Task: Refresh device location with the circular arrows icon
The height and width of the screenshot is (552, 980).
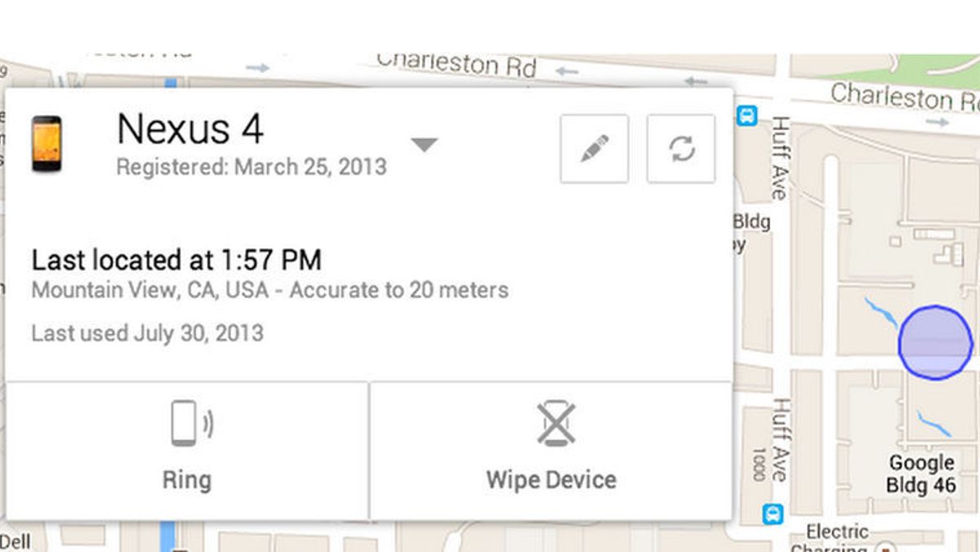Action: 681,149
